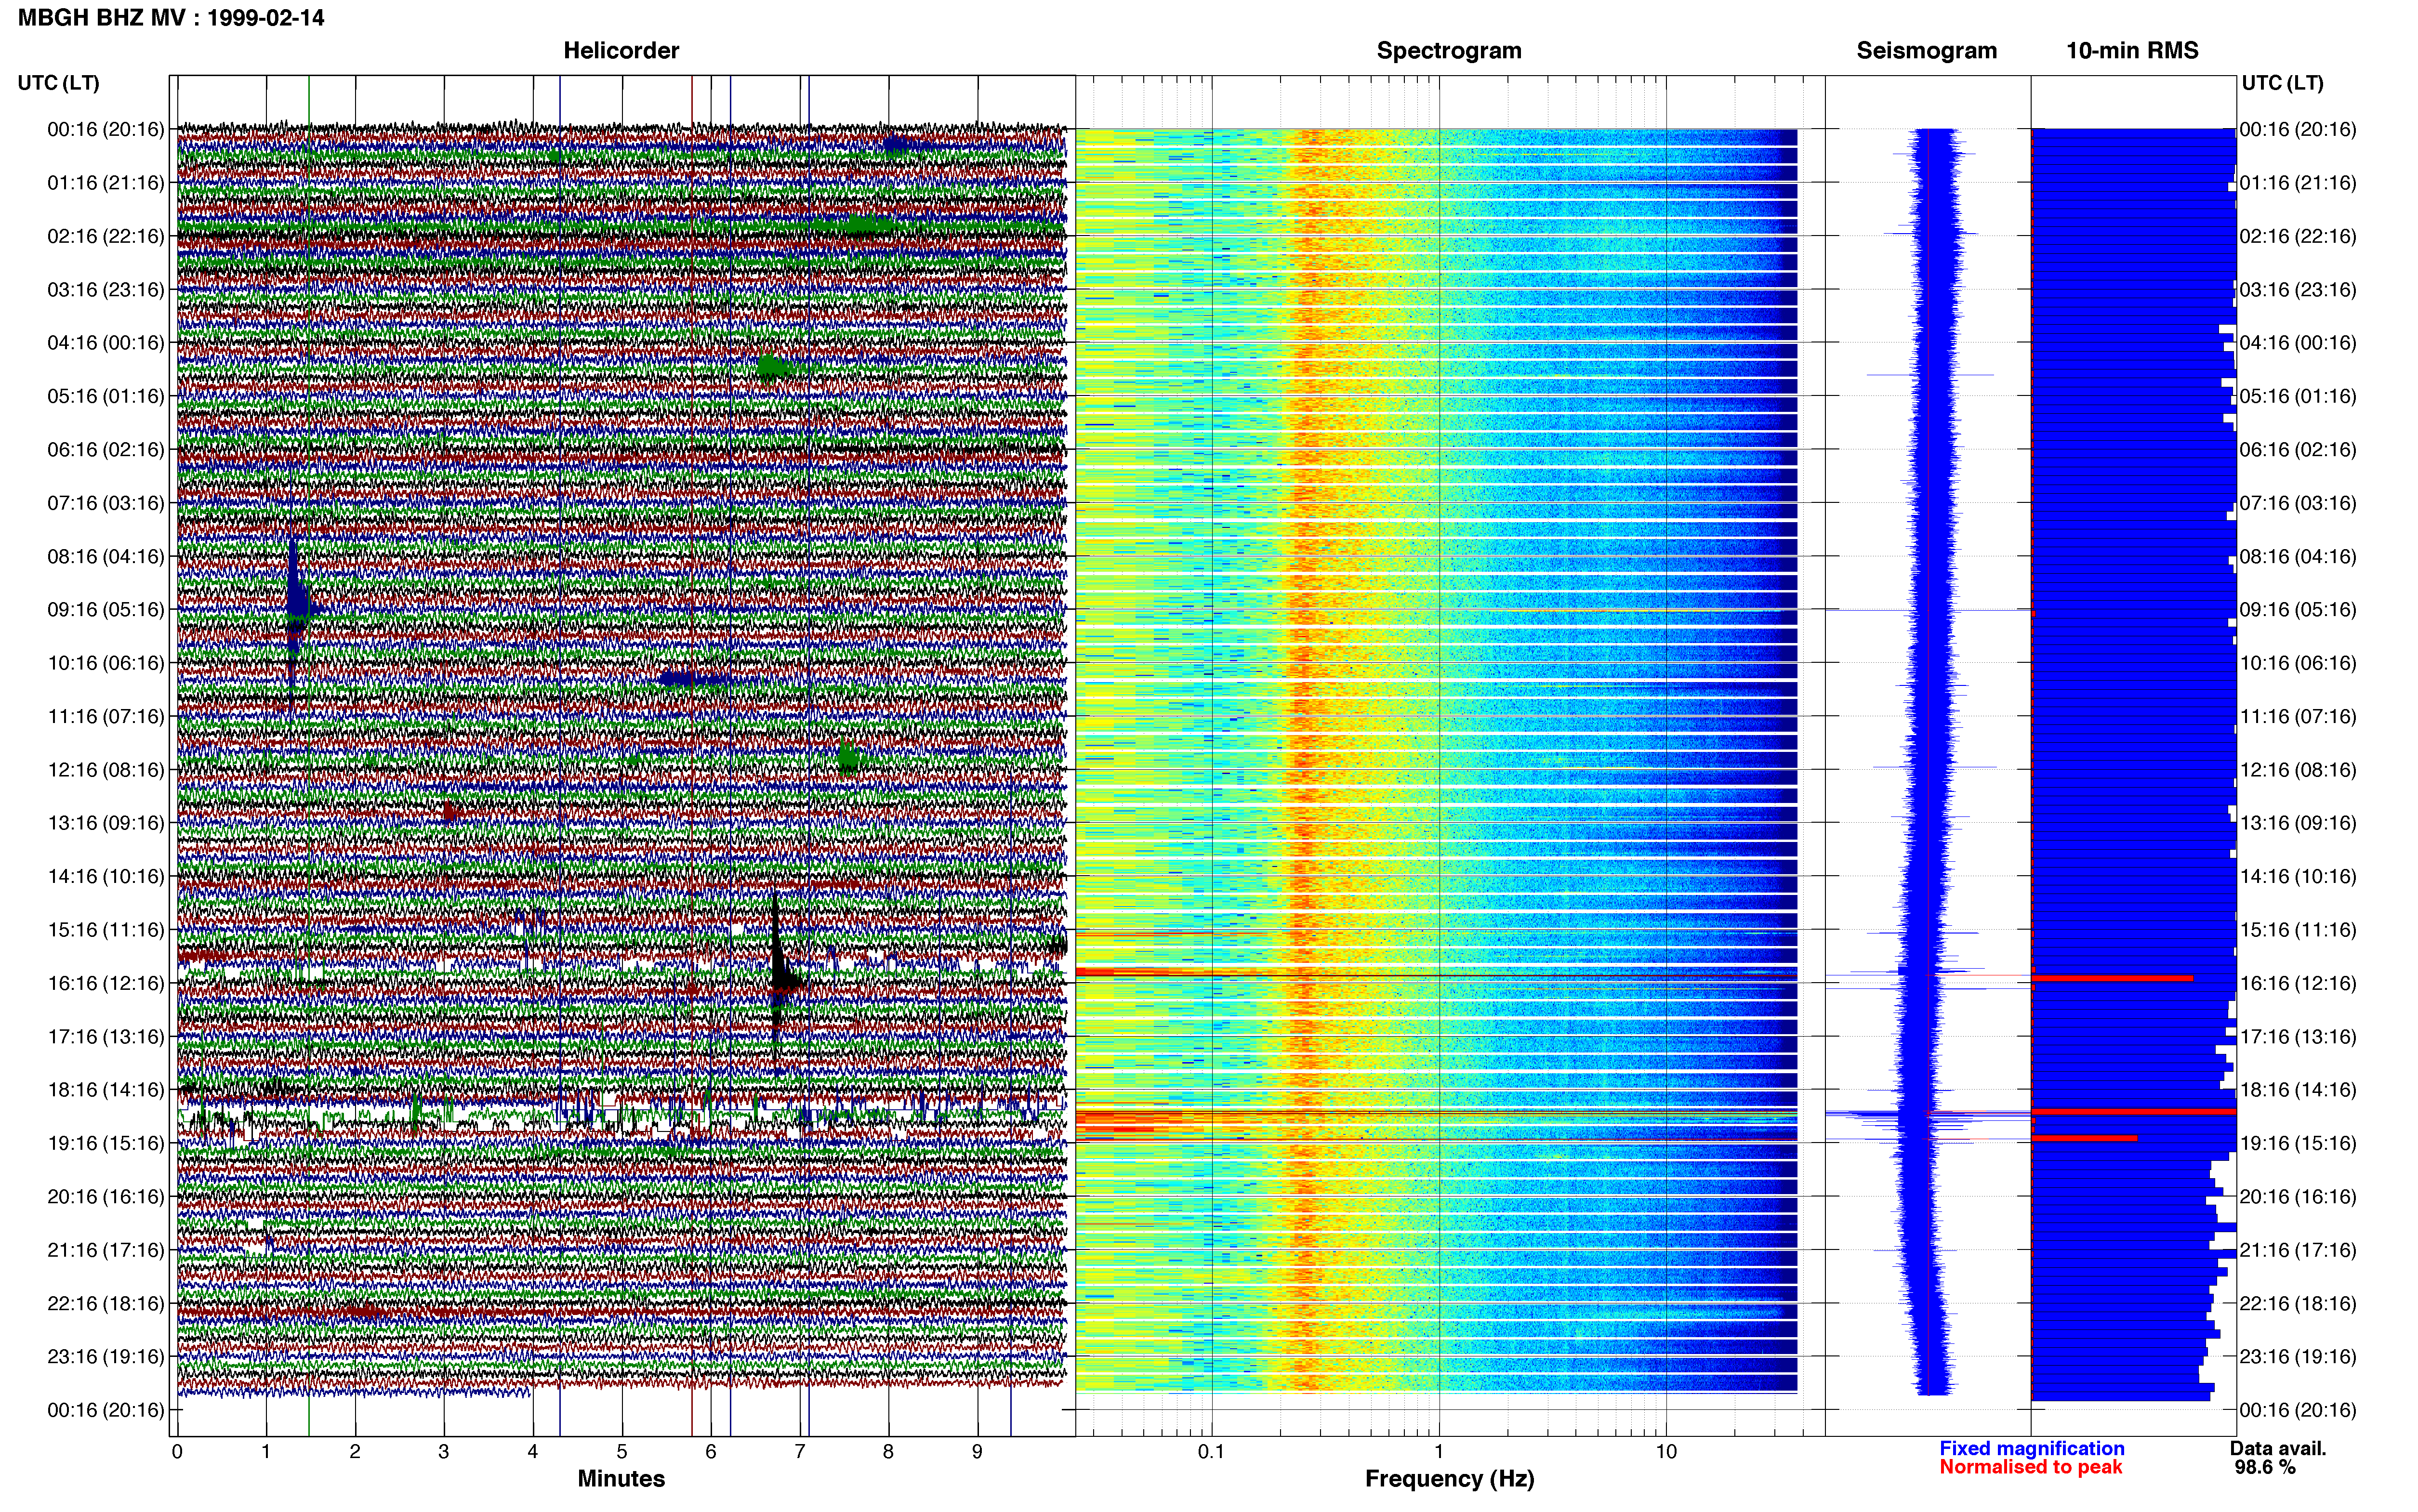Click the 'Data avail.' label

point(2278,1448)
